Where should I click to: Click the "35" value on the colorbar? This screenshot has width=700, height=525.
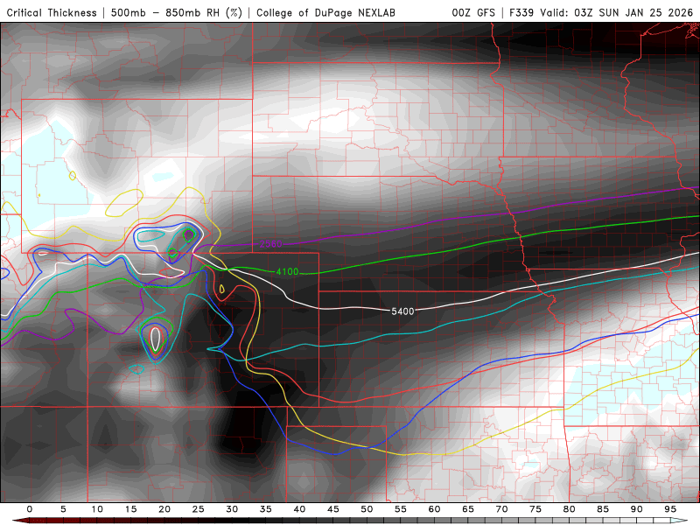click(266, 509)
